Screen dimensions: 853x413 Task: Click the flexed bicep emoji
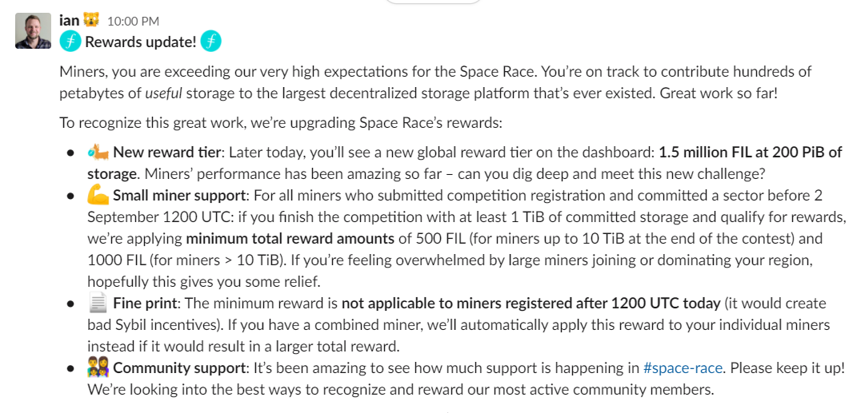(98, 195)
